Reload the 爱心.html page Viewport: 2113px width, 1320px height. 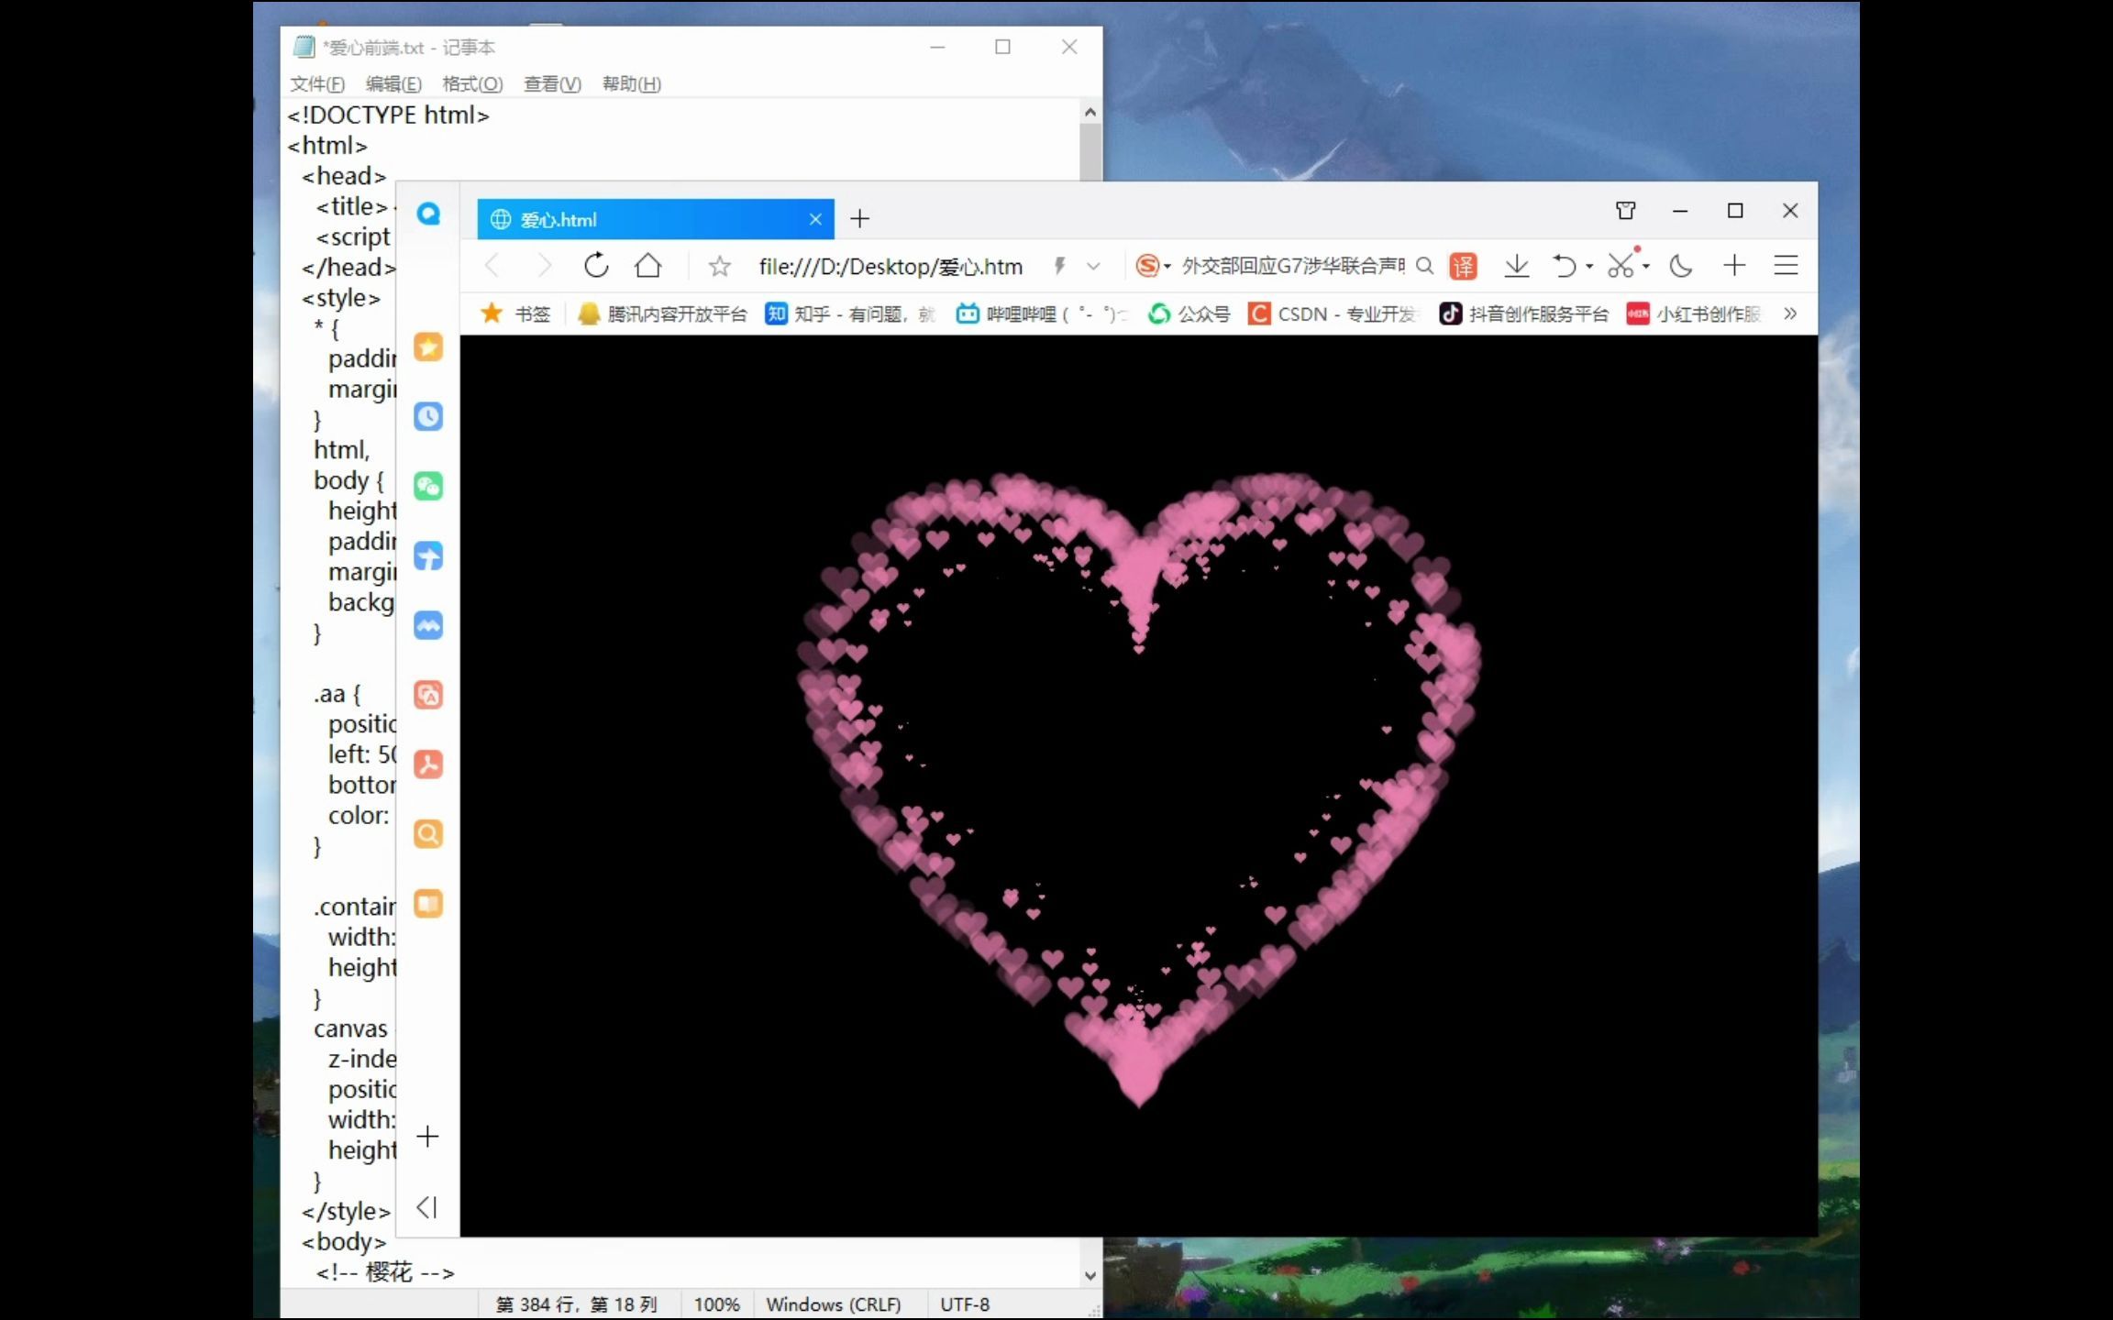pos(596,266)
